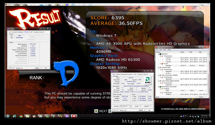Click the red HWMonitor lightning taskbar icon
The image size is (215, 125).
(x=74, y=116)
